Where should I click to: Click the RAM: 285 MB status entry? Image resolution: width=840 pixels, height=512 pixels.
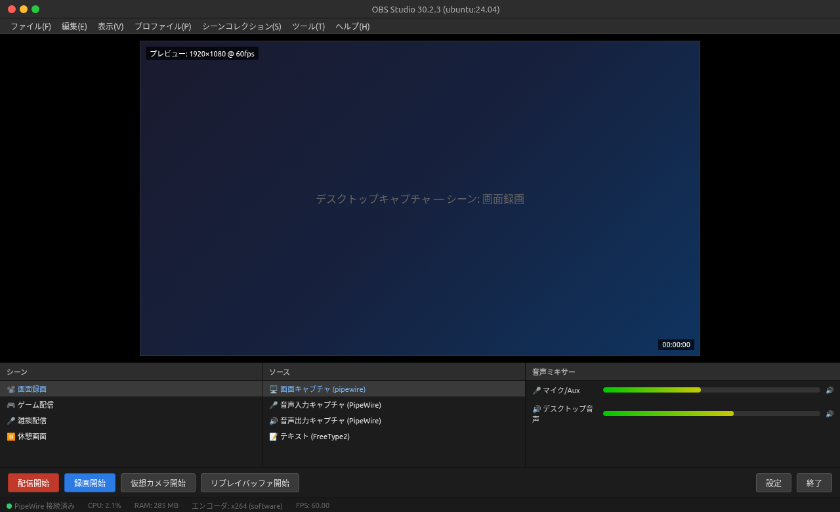click(156, 506)
